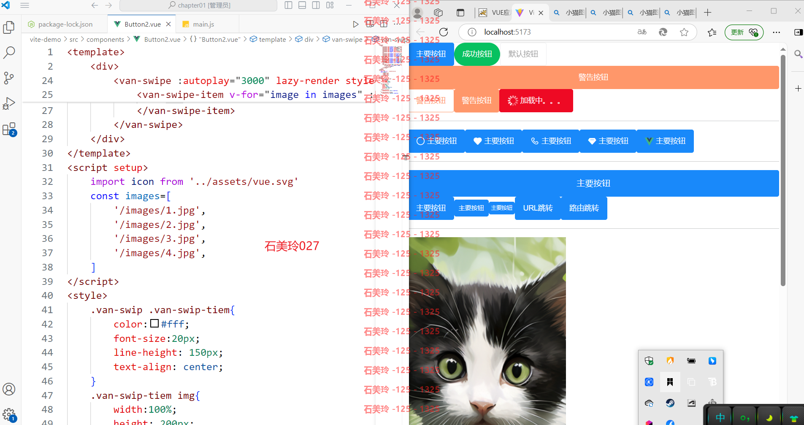The image size is (804, 425).
Task: Open the Run and Debug view
Action: point(9,103)
